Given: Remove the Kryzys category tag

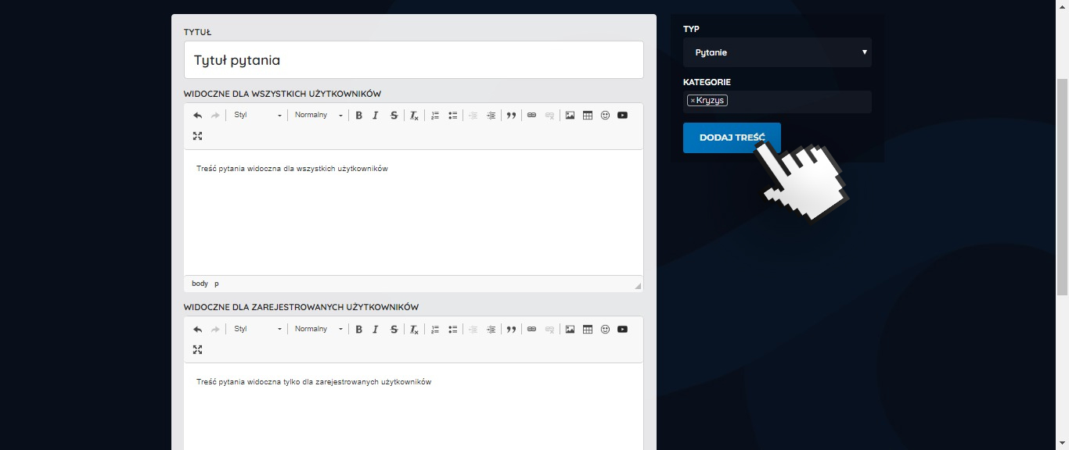Looking at the screenshot, I should (x=693, y=101).
